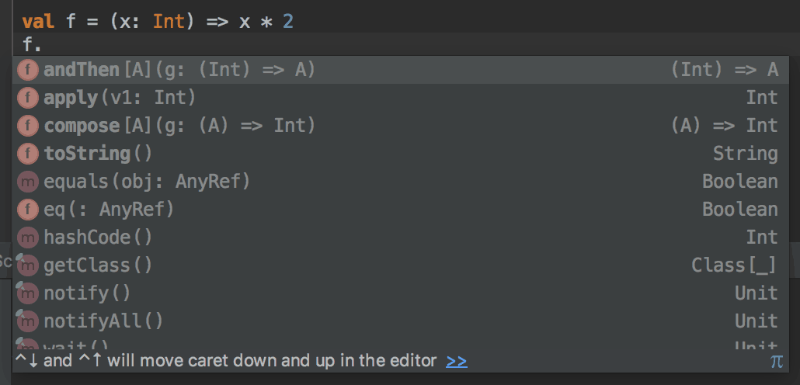The height and width of the screenshot is (385, 800).
Task: Select the andThen completion suggestion
Action: (x=179, y=70)
